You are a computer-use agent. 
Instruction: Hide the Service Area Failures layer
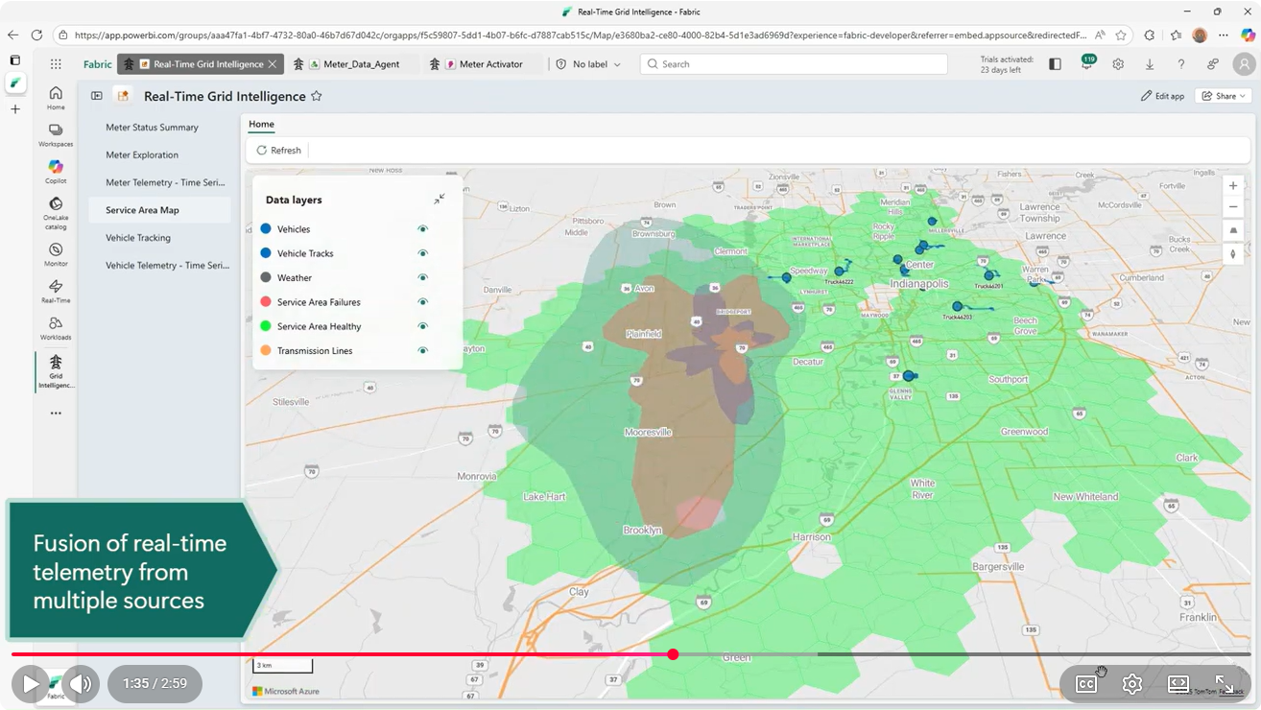click(x=422, y=301)
